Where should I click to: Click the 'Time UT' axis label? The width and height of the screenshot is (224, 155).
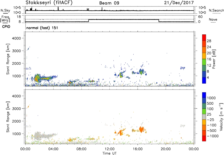click(109, 153)
